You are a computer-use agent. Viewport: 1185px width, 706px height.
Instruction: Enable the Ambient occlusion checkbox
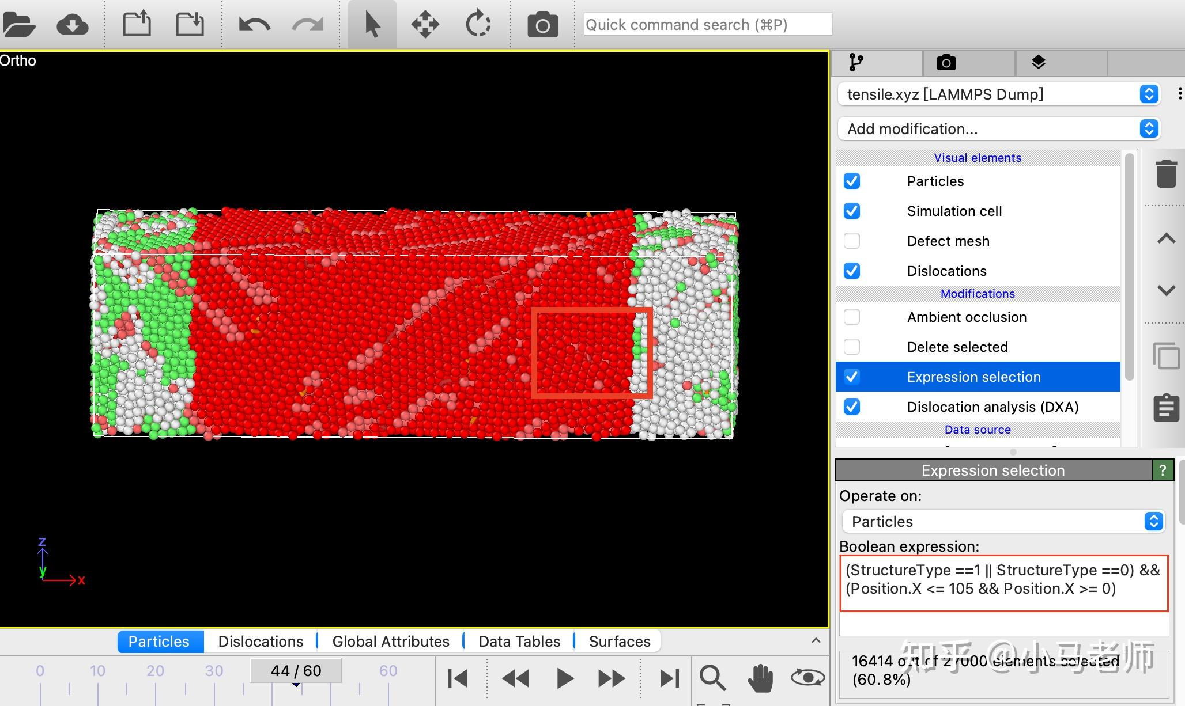click(x=851, y=317)
